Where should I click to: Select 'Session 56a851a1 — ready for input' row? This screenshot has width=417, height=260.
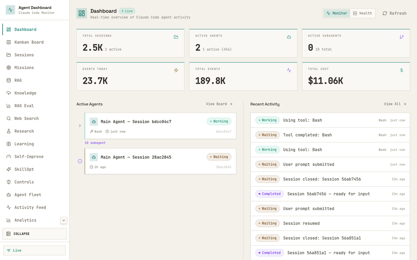[330, 253]
